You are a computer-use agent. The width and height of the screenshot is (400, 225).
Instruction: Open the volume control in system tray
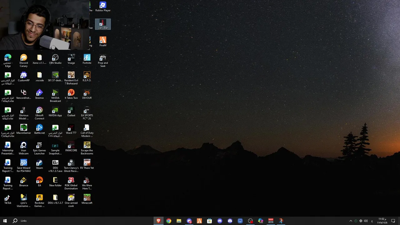click(366, 221)
